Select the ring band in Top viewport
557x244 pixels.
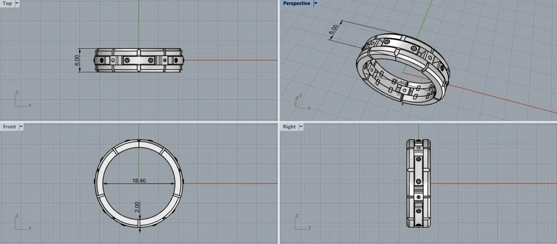point(139,60)
